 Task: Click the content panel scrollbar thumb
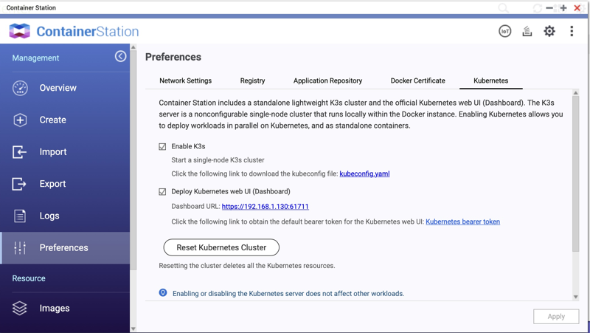pos(576,174)
